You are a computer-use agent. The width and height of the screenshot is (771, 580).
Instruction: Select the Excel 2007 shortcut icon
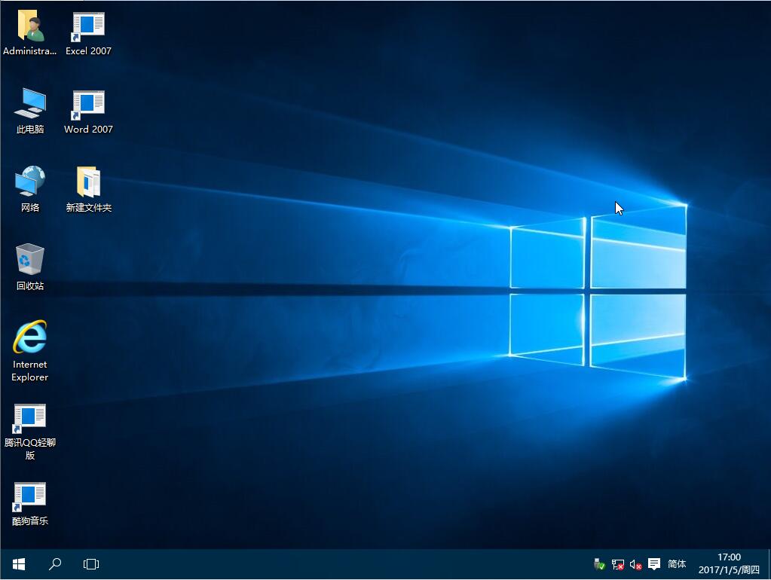(x=88, y=32)
